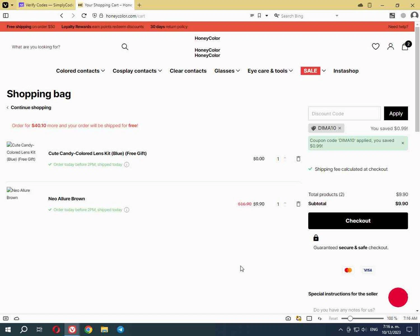Open the browser profile avatar
420x336 pixels.
click(414, 16)
